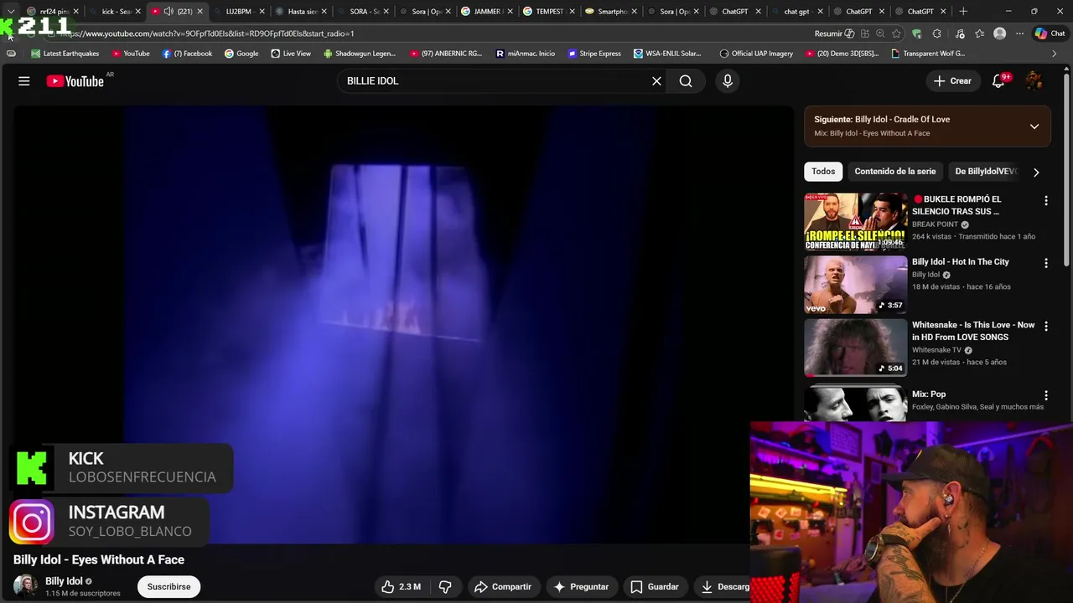Open options for Hot In The City video
This screenshot has height=603, width=1073.
(x=1045, y=263)
